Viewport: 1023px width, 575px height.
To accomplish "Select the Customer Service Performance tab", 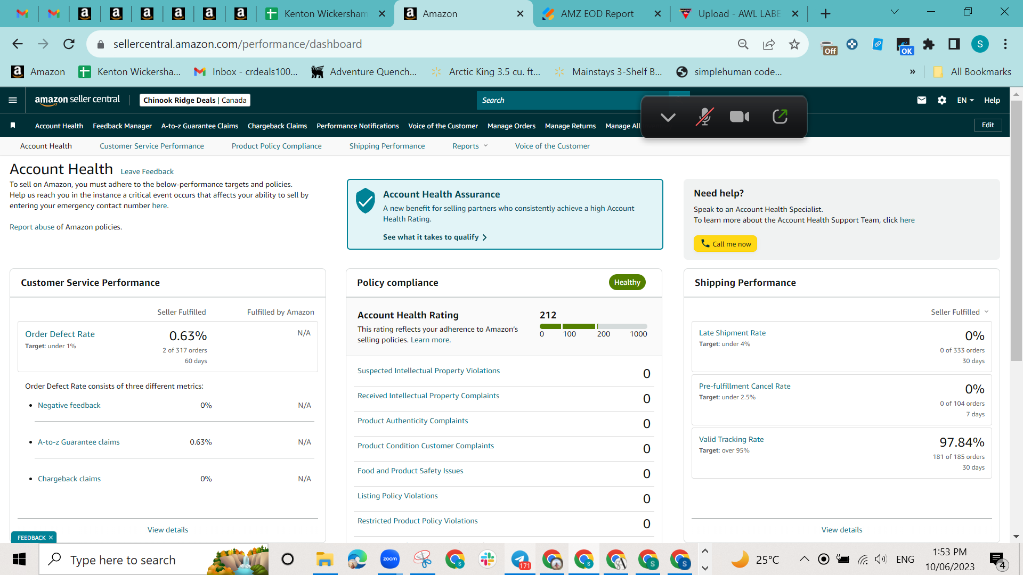I will pos(152,146).
